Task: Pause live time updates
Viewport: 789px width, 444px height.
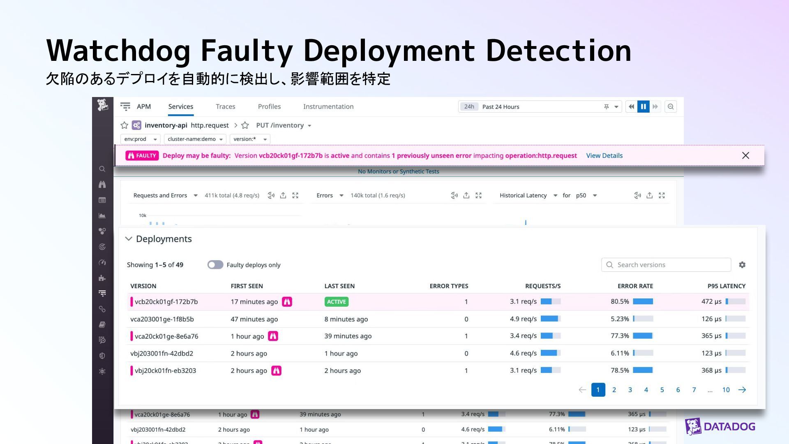Action: [643, 106]
